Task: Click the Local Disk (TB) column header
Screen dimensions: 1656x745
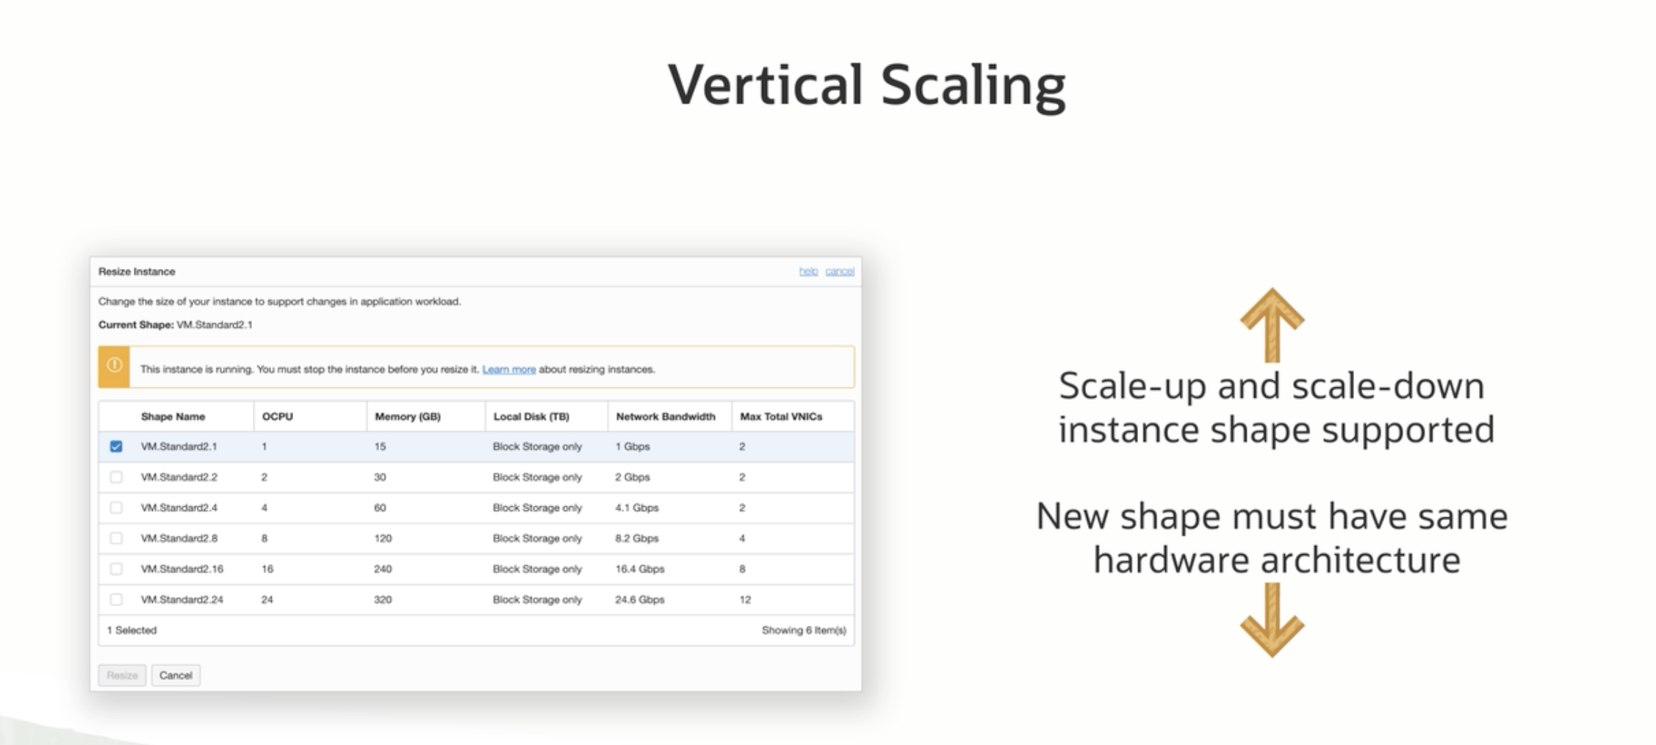Action: (531, 417)
